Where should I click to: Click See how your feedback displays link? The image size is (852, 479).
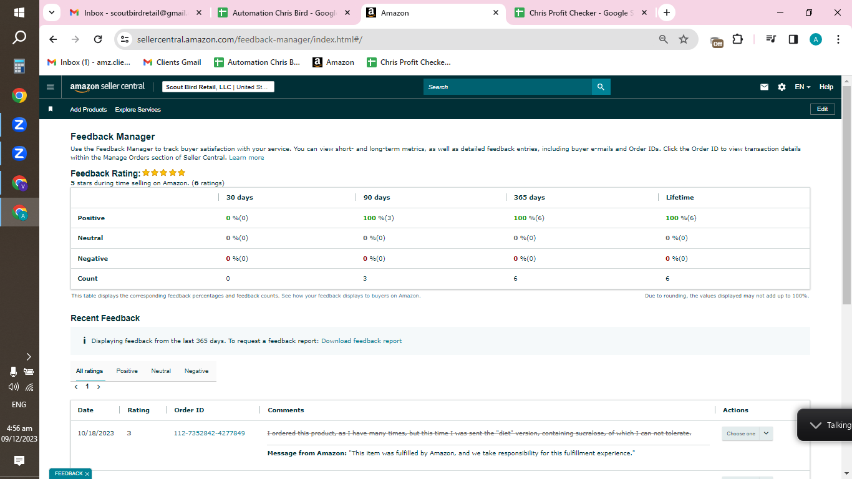coord(351,296)
